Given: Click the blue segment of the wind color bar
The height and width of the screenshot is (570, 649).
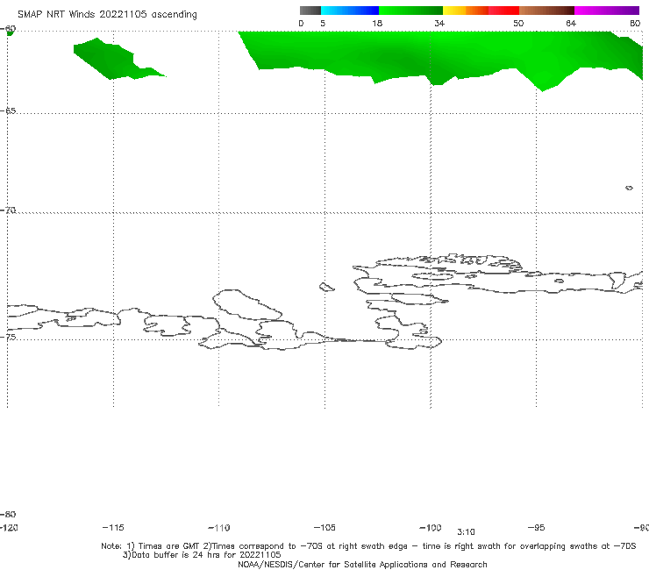Looking at the screenshot, I should [350, 11].
